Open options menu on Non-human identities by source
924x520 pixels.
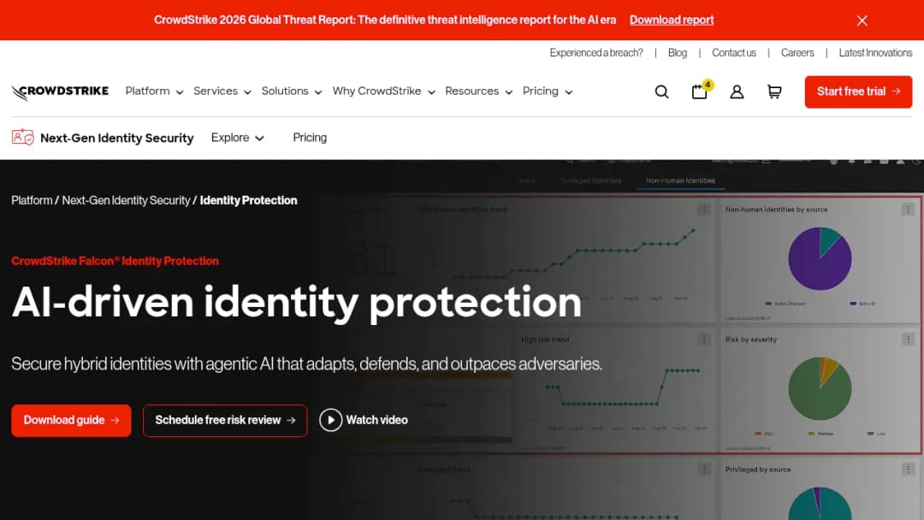point(908,209)
